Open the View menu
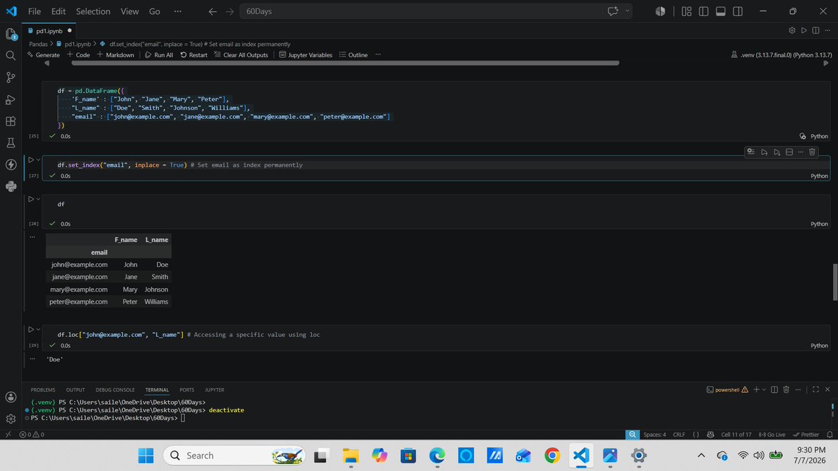 click(129, 11)
